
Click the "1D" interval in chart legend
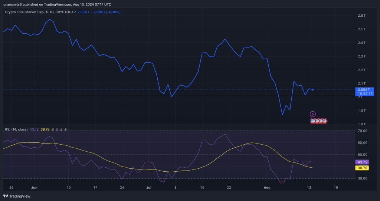pyautogui.click(x=51, y=12)
